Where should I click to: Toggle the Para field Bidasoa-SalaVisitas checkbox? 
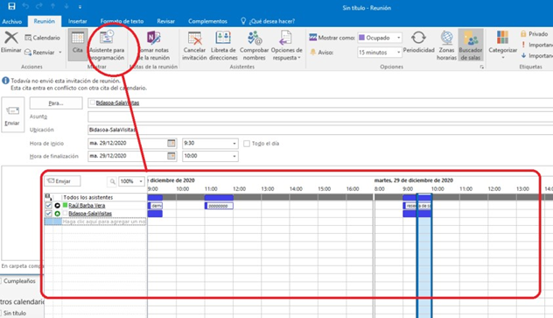tap(93, 102)
